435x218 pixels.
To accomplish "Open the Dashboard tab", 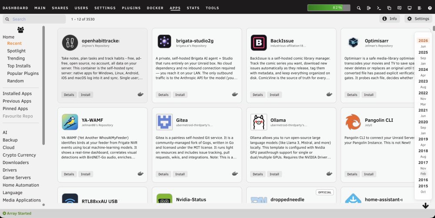I will [15, 8].
